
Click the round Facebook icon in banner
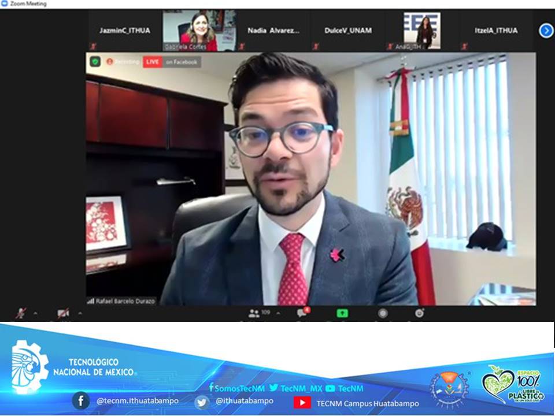tap(81, 401)
